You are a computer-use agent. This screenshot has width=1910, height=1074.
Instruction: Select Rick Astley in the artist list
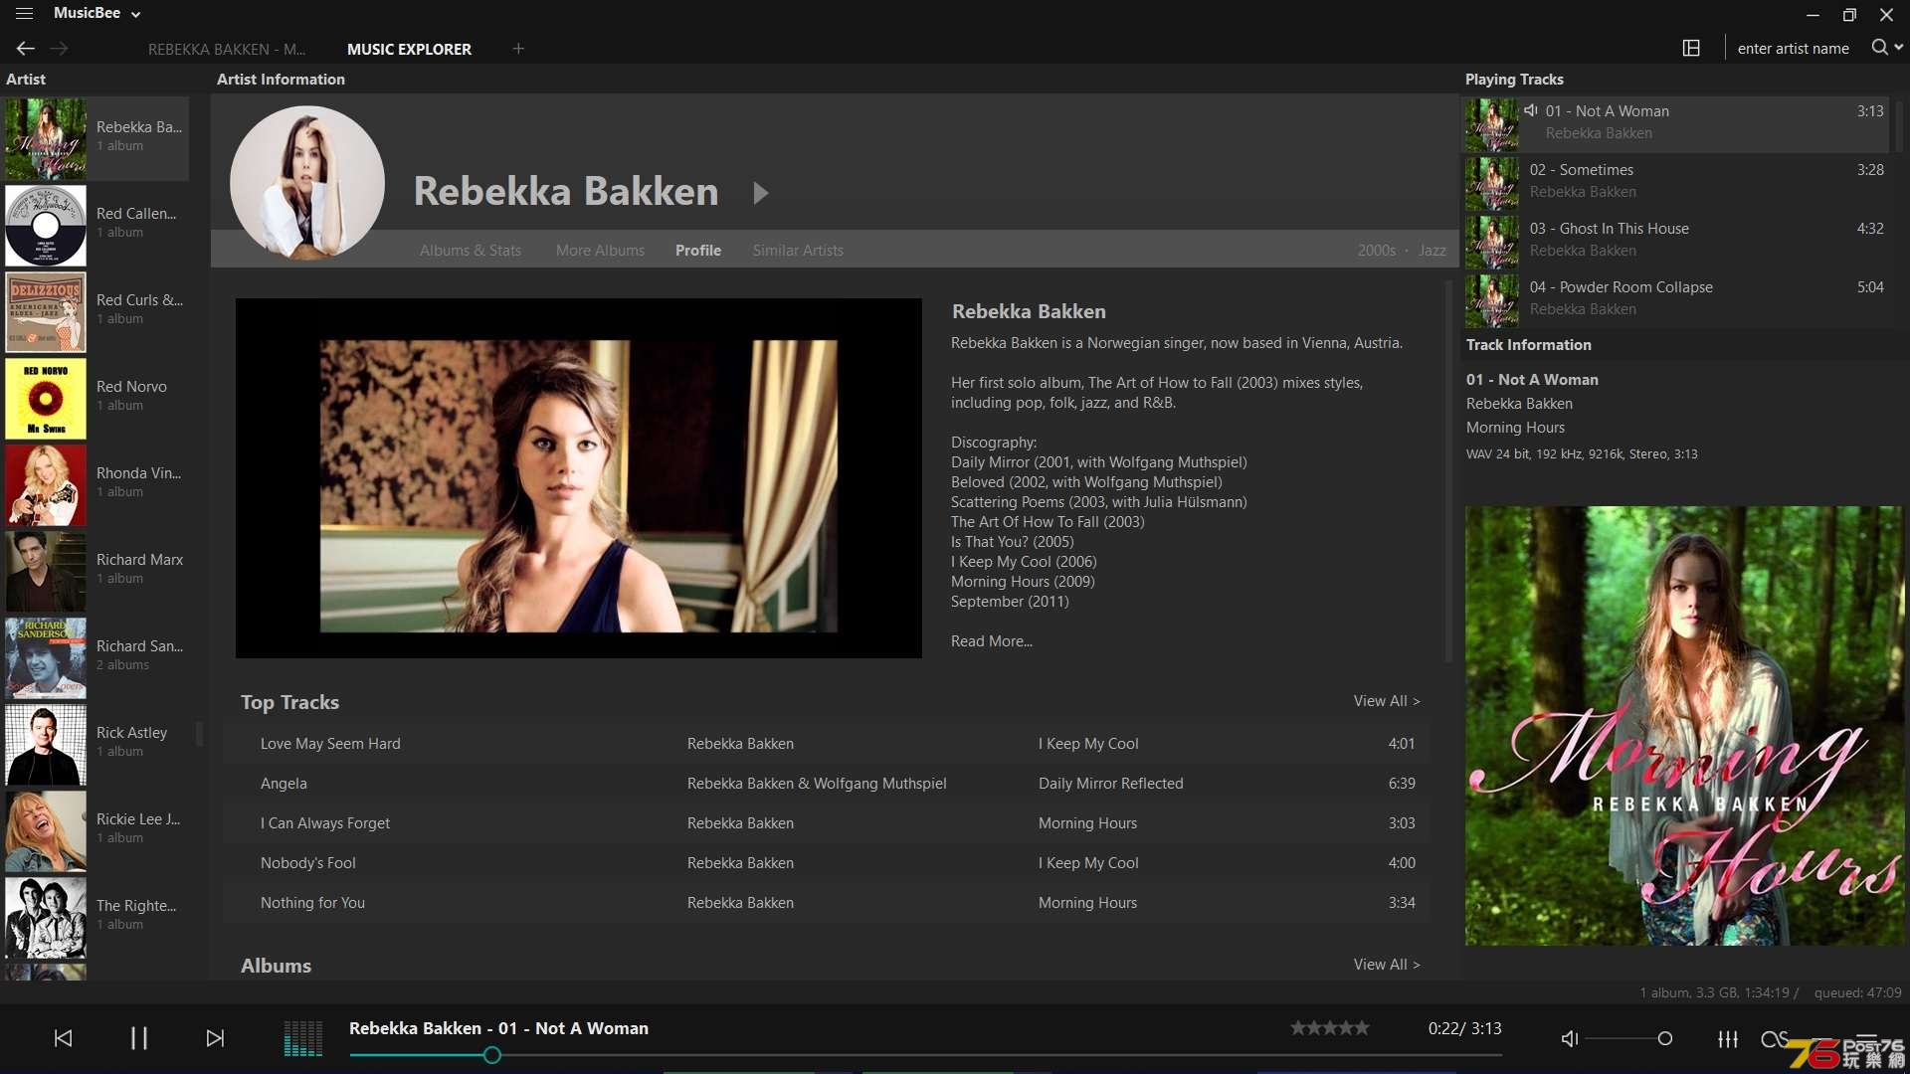pos(96,744)
